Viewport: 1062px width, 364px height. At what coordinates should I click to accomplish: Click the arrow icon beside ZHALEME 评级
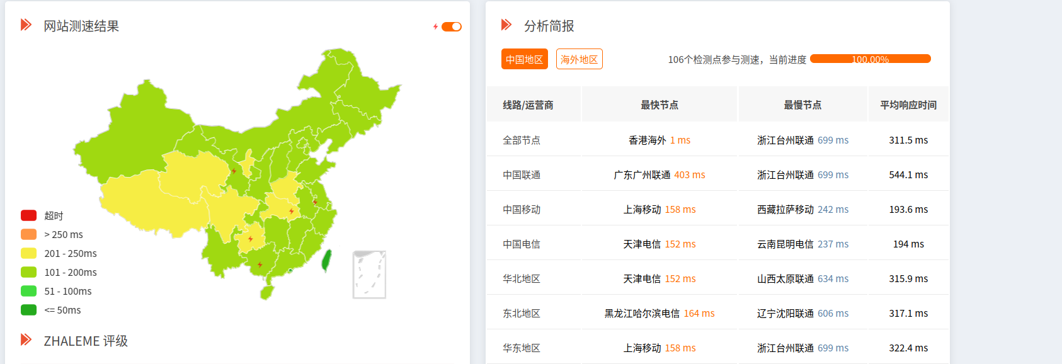click(x=26, y=339)
